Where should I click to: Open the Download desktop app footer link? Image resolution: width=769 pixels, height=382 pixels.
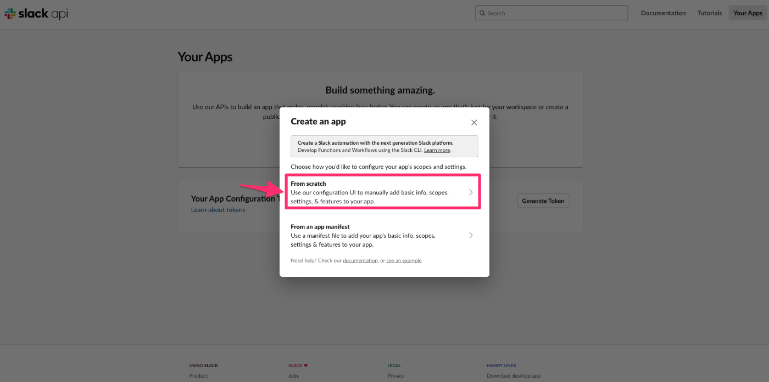point(514,376)
